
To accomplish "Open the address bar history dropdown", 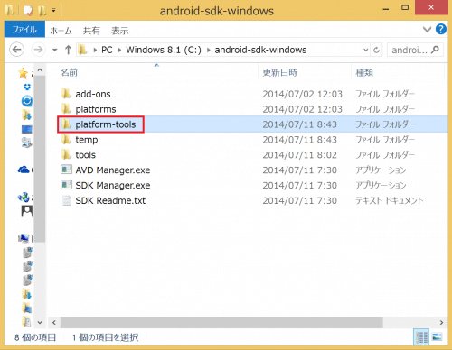I will [365, 50].
